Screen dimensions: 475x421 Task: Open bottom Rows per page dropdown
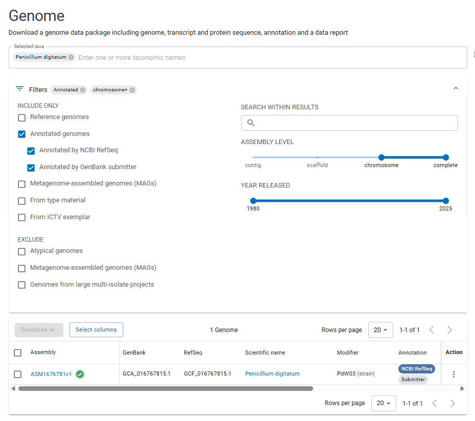(x=383, y=403)
